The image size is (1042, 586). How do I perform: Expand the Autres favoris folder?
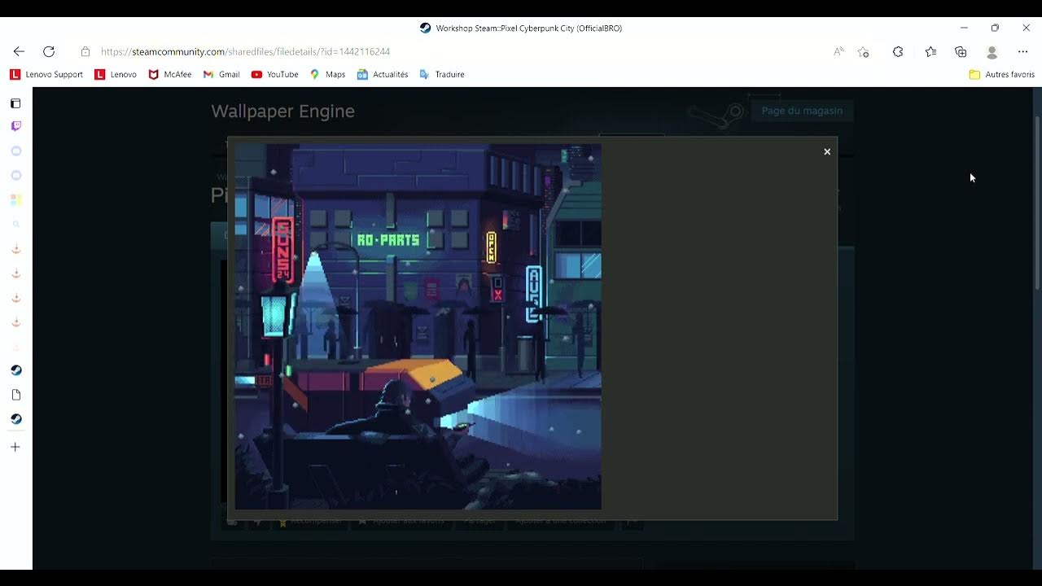1001,74
